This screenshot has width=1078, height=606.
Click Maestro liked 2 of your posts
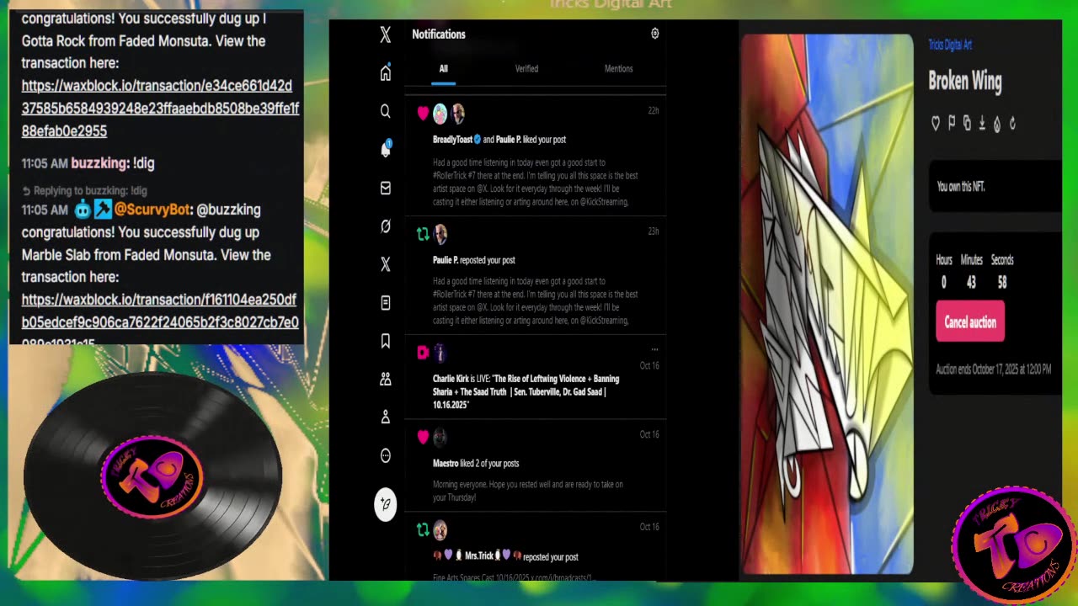point(476,464)
